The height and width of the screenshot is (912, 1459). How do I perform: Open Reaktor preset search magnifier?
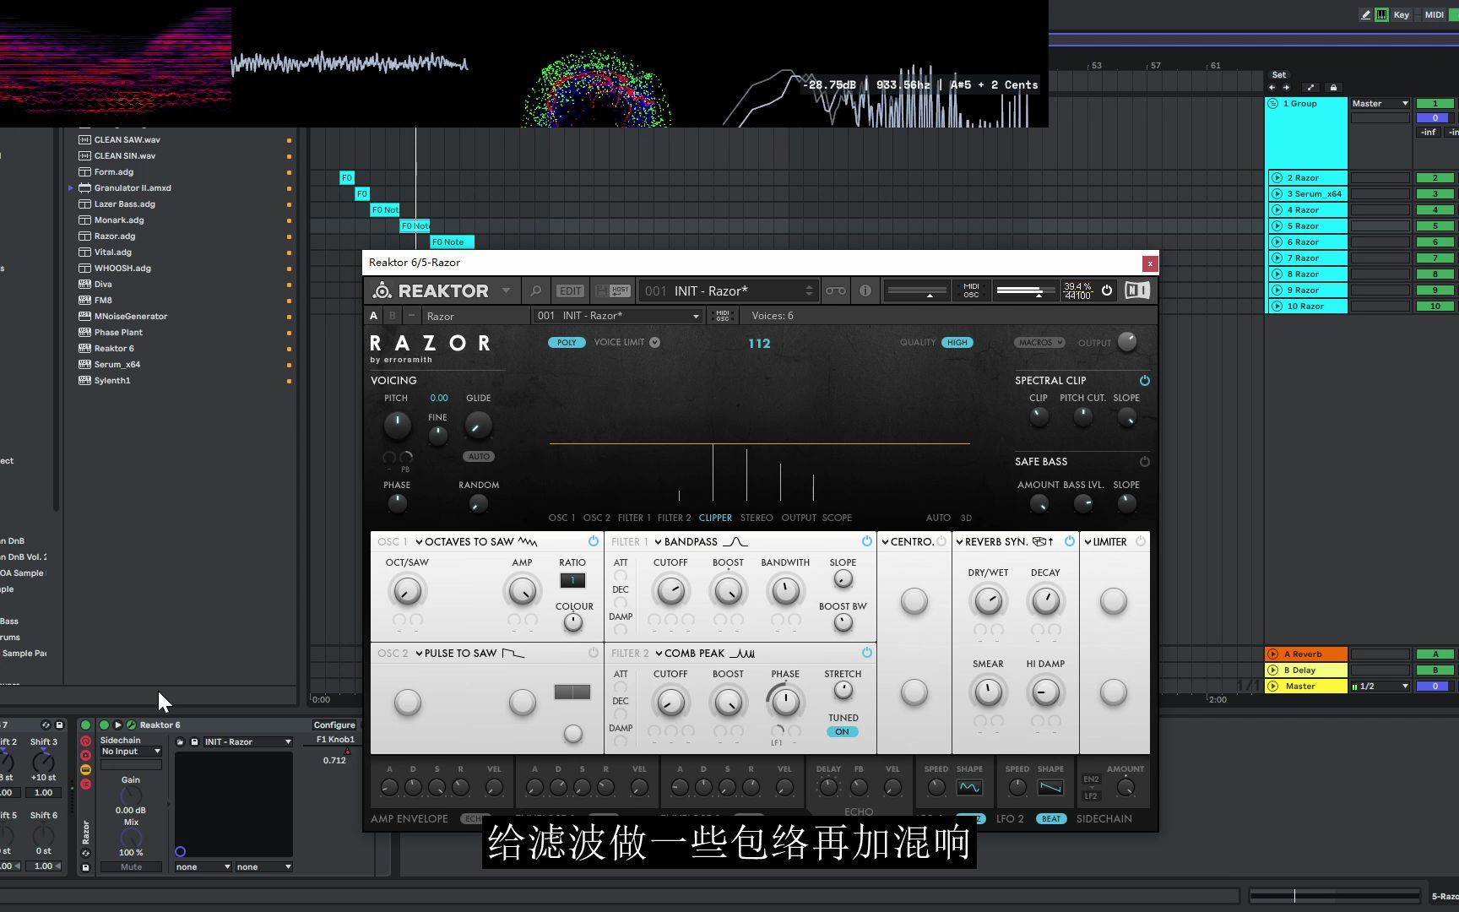535,291
